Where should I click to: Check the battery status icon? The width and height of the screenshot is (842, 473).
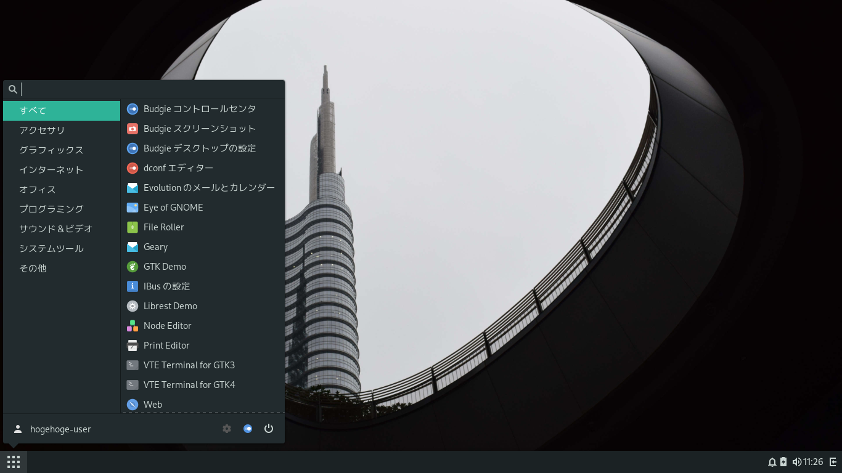(x=783, y=462)
